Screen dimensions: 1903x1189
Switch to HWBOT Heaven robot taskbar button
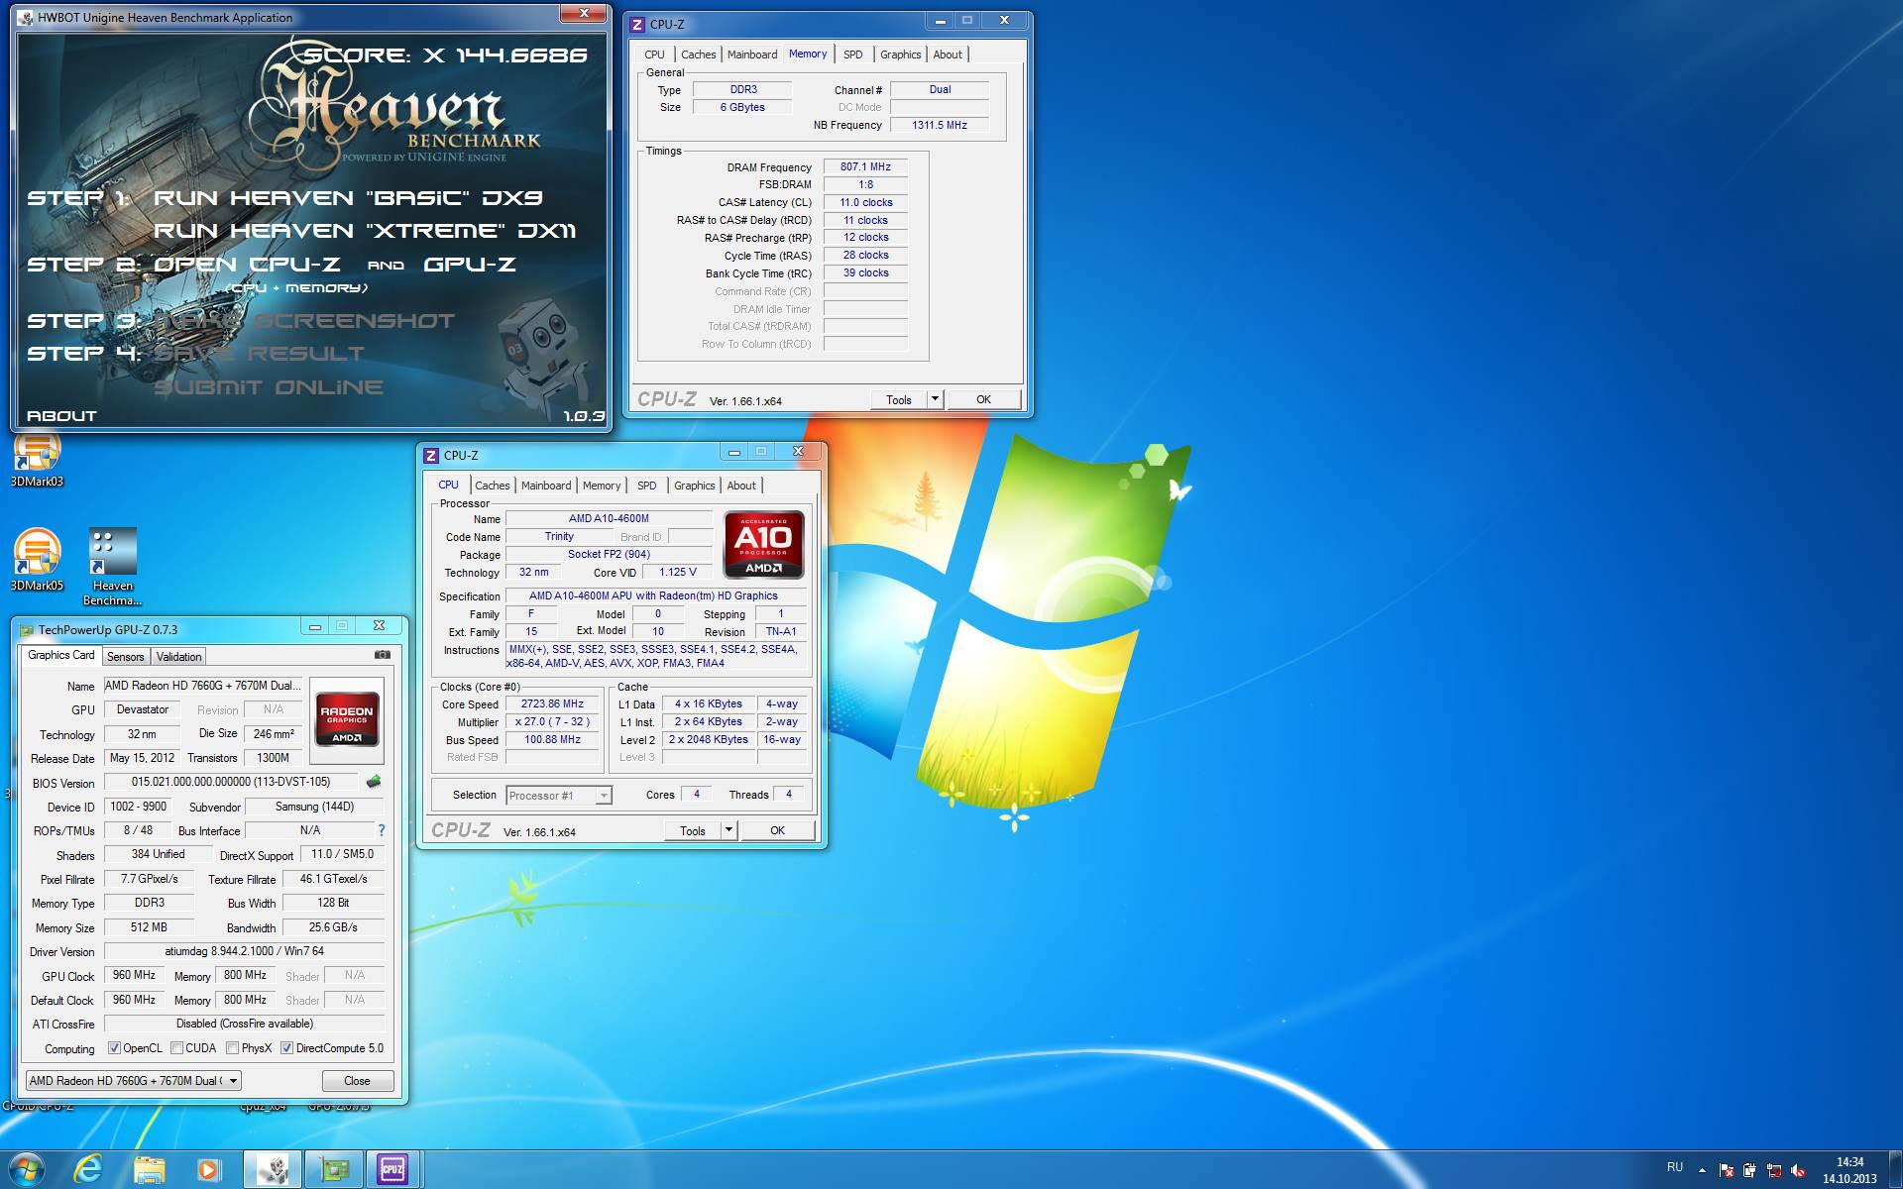(x=273, y=1170)
